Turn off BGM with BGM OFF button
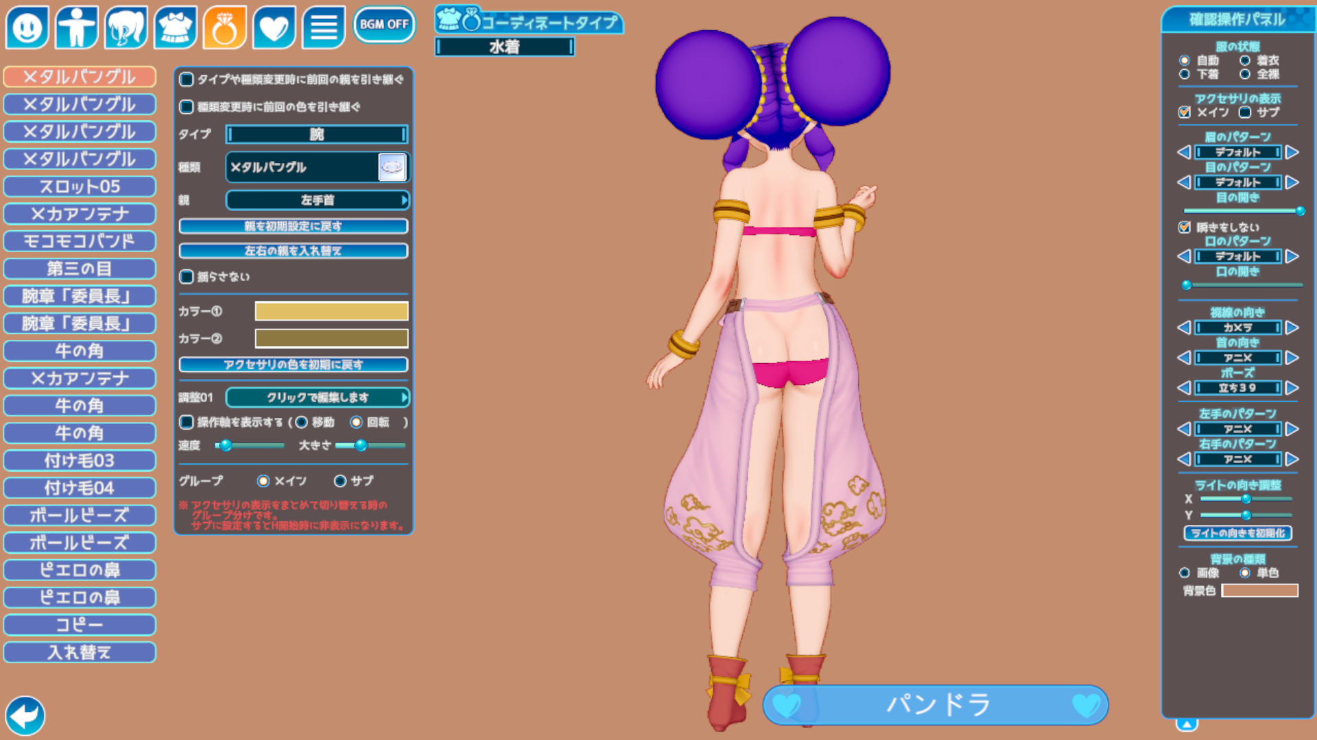The width and height of the screenshot is (1317, 740). (x=384, y=25)
